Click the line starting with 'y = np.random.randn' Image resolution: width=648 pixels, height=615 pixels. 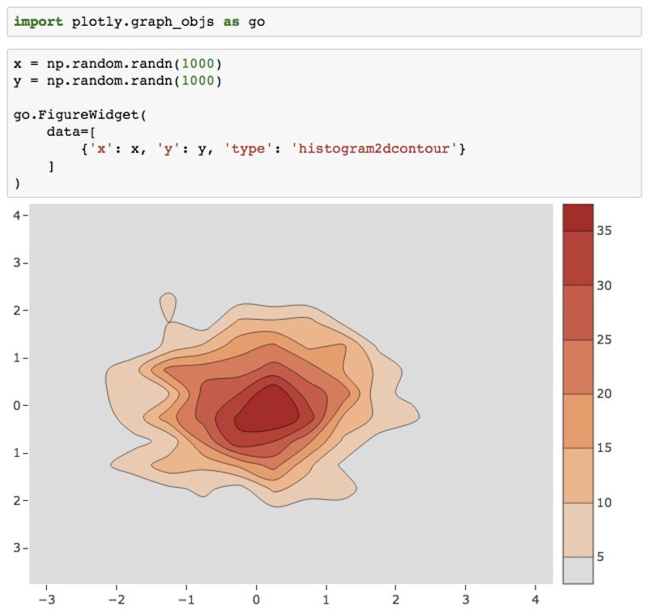[117, 80]
